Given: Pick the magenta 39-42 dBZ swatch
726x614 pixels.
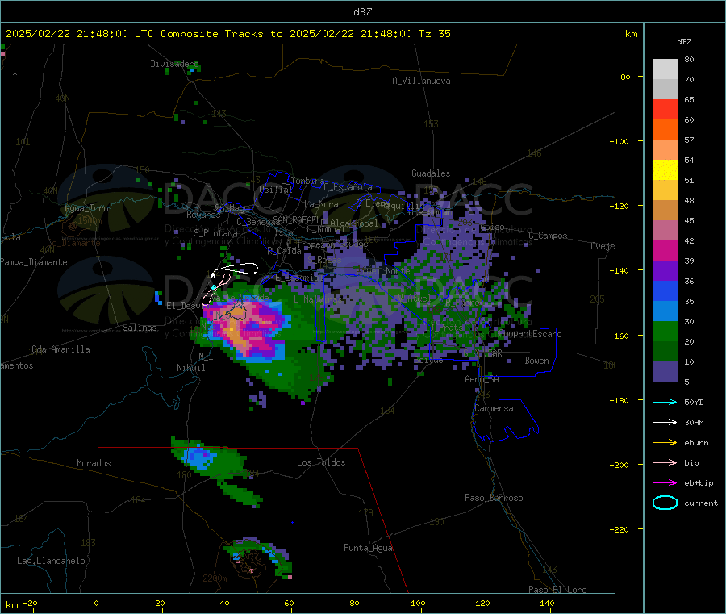Looking at the screenshot, I should point(665,250).
